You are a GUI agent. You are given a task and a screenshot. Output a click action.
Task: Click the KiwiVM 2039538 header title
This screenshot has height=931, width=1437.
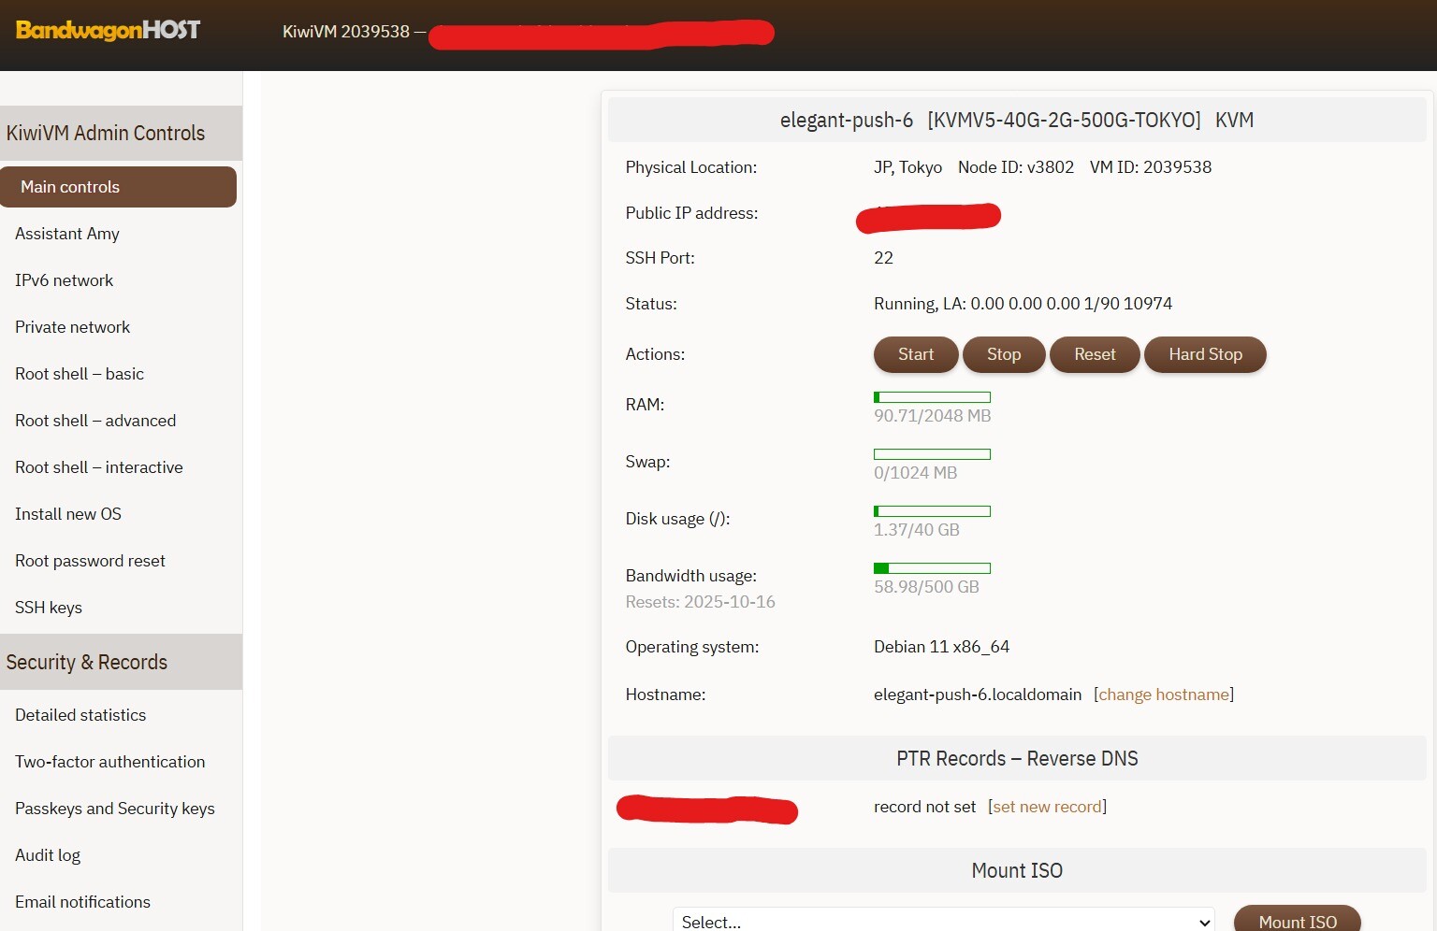(346, 32)
